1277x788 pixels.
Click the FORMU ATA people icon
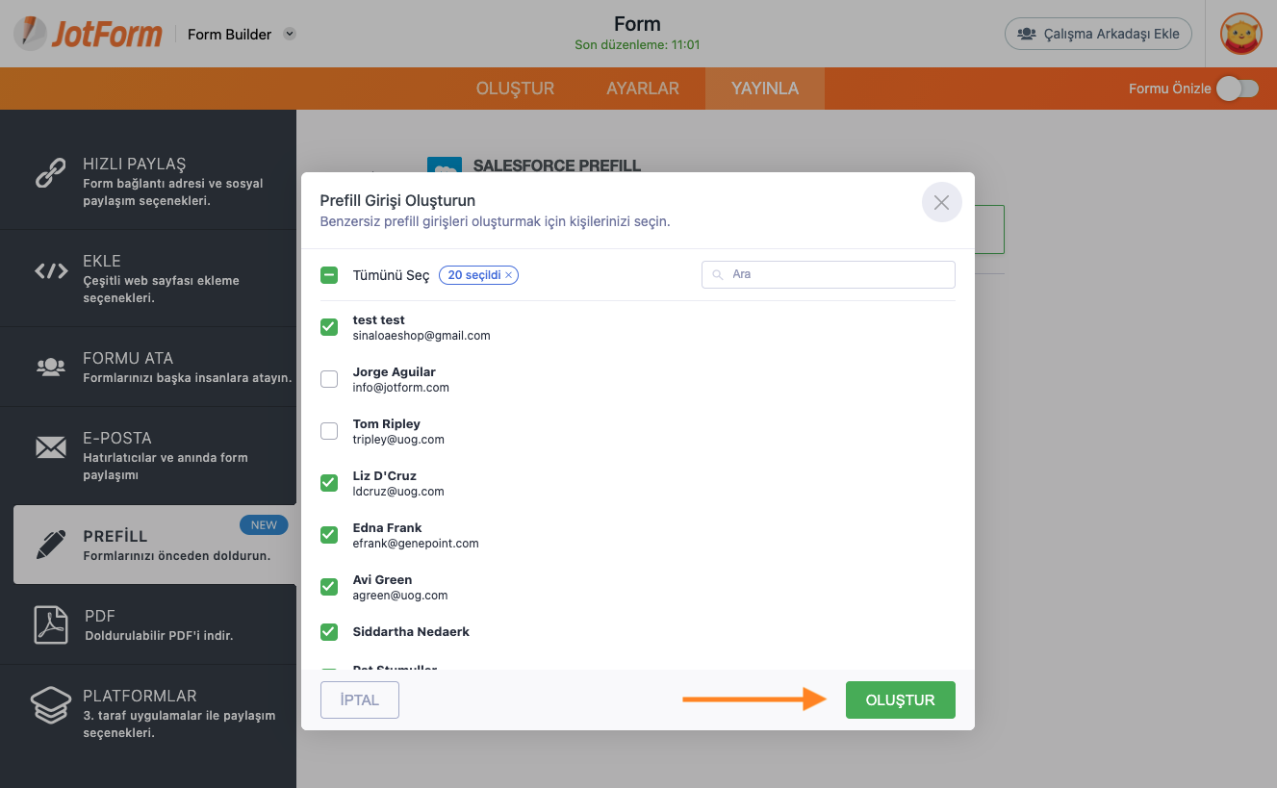50,367
